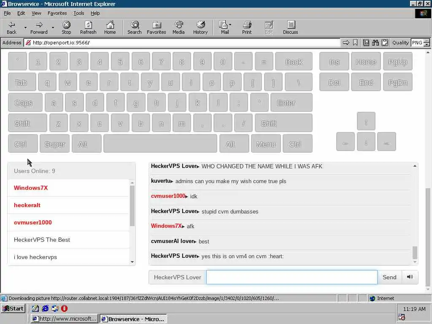The height and width of the screenshot is (324, 432).
Task: Open the View menu
Action: 36,13
